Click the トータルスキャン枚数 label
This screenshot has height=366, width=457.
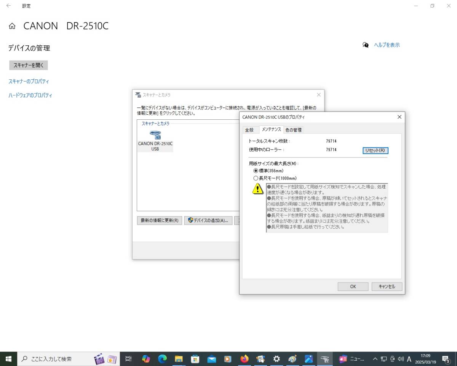coord(269,141)
